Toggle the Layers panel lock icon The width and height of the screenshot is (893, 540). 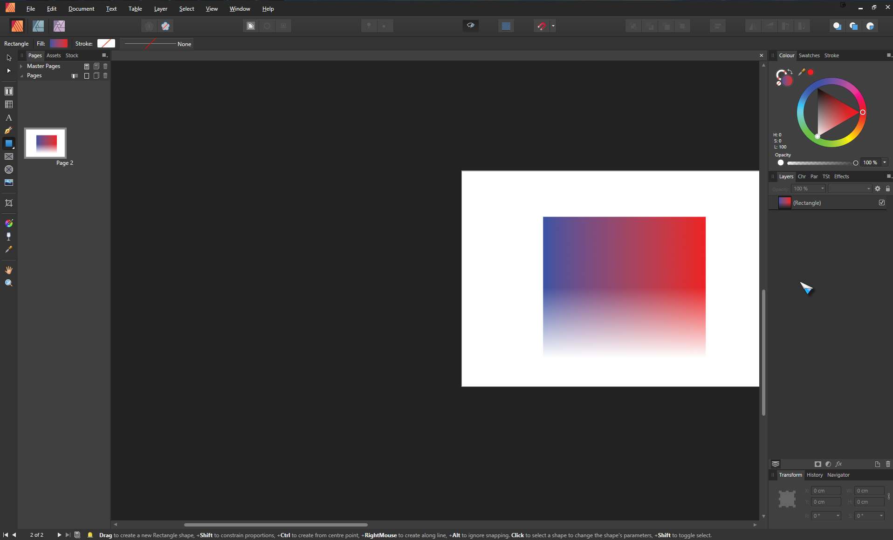click(x=888, y=189)
